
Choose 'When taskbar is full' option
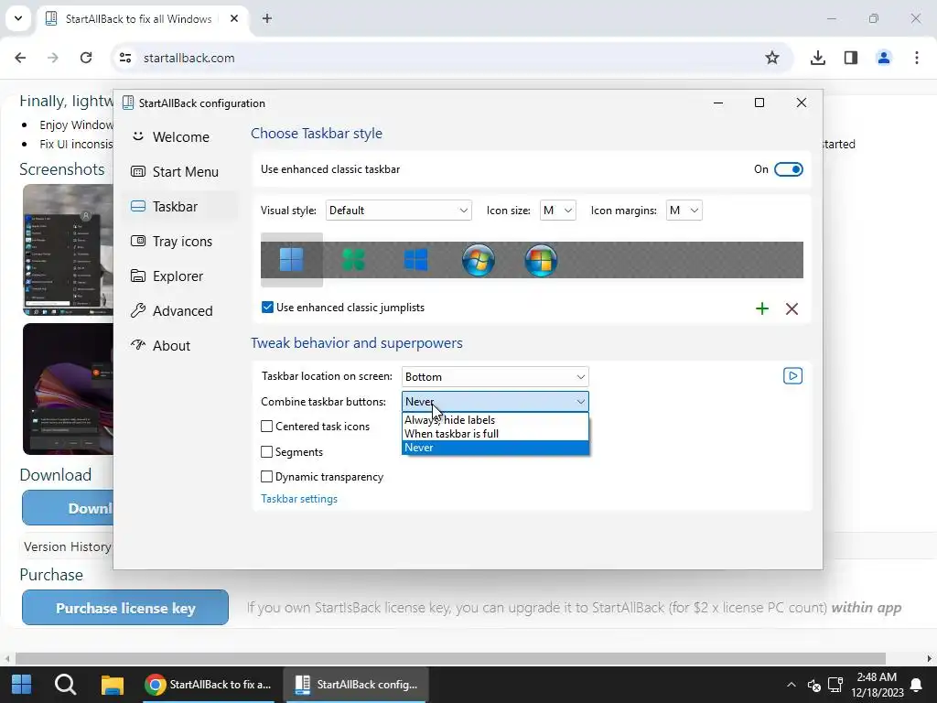tap(495, 433)
